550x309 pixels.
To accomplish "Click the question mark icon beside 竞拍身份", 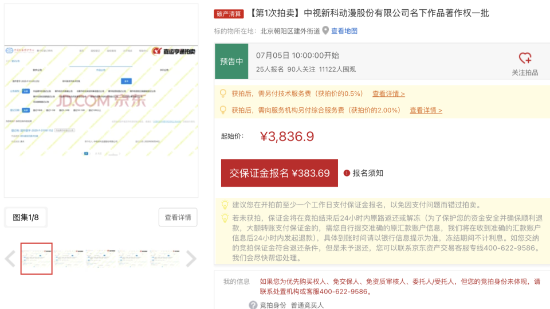I will [x=253, y=305].
